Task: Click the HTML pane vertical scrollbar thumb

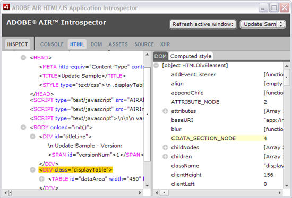Action: click(x=147, y=114)
